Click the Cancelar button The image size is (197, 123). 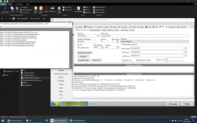coord(173,104)
